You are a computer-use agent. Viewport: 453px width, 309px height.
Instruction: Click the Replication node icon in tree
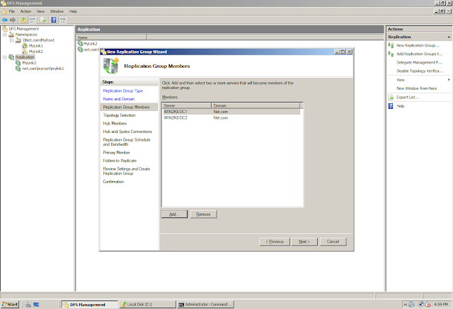point(11,57)
